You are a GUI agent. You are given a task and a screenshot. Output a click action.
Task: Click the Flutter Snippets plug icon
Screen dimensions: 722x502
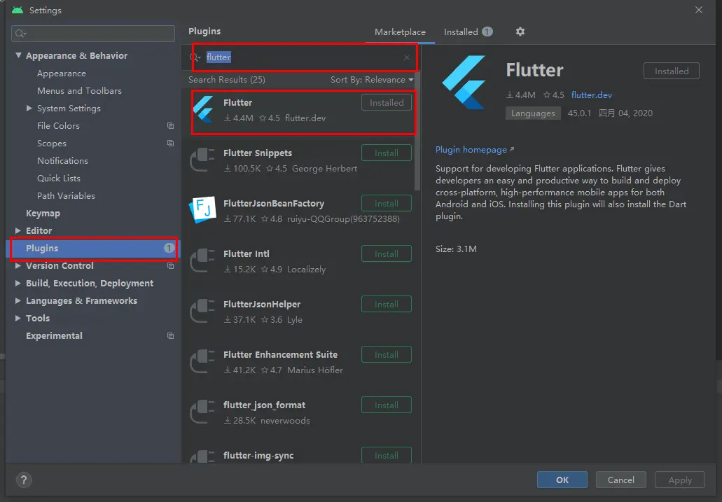202,160
